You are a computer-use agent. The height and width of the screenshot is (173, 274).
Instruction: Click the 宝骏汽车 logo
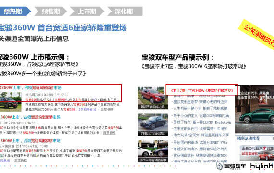tap(231, 166)
